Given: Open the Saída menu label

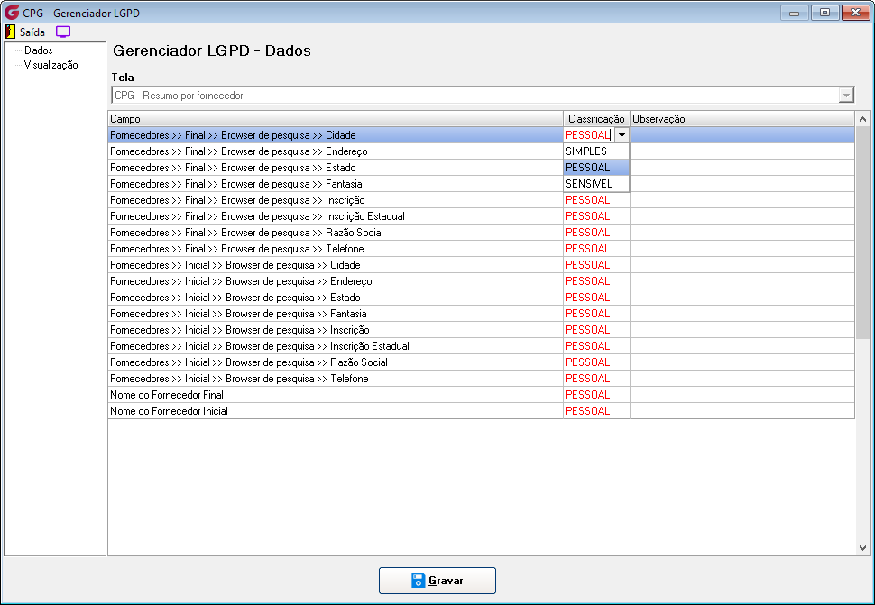Looking at the screenshot, I should point(32,32).
